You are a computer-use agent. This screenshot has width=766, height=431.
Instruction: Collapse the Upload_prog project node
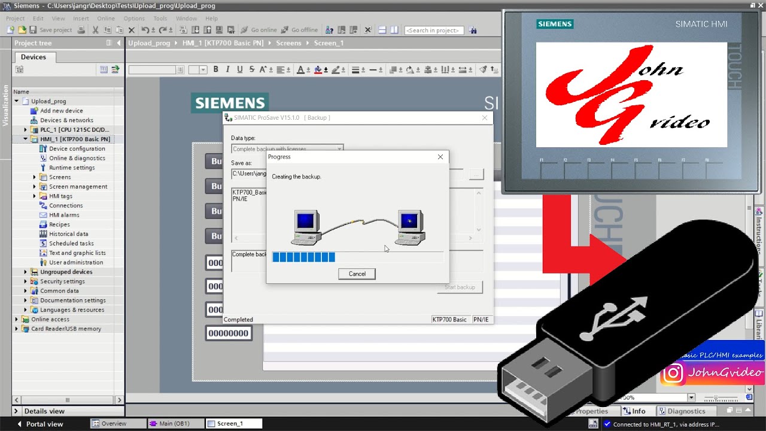click(17, 101)
